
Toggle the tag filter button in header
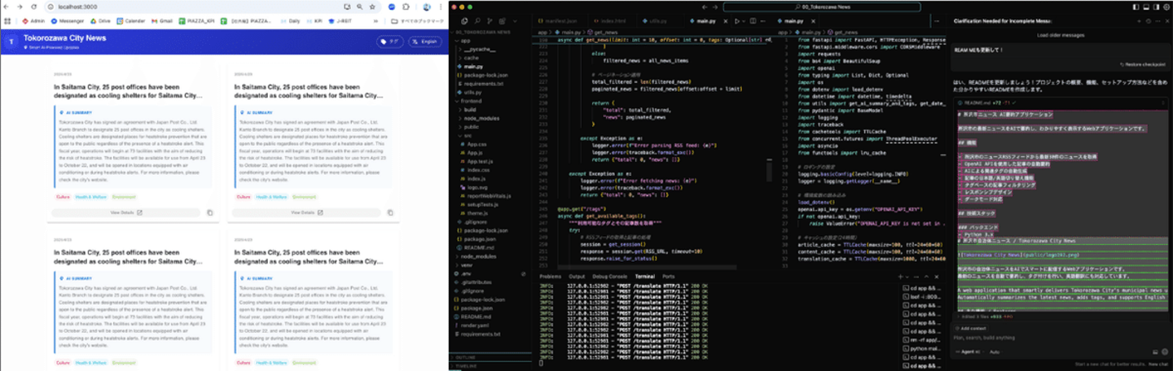point(389,41)
